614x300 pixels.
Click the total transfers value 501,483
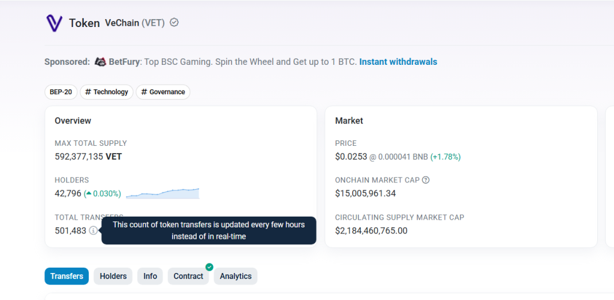71,230
